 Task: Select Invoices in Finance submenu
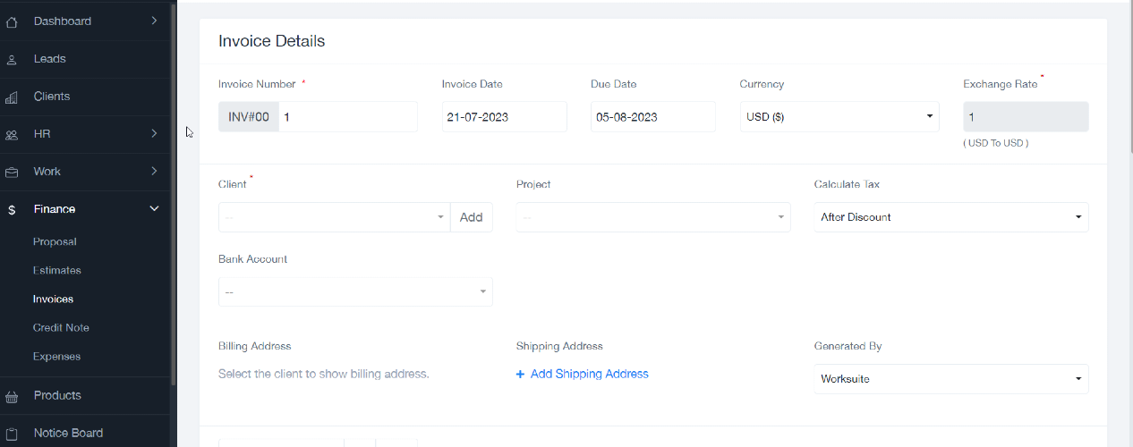pyautogui.click(x=53, y=299)
